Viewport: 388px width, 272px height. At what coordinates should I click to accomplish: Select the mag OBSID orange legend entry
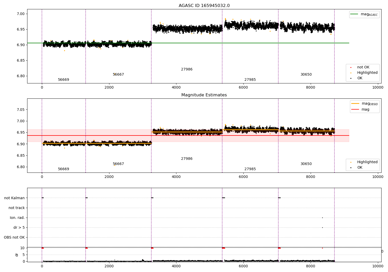pos(365,104)
